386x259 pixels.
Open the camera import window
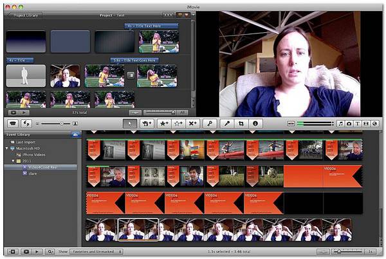pos(13,124)
